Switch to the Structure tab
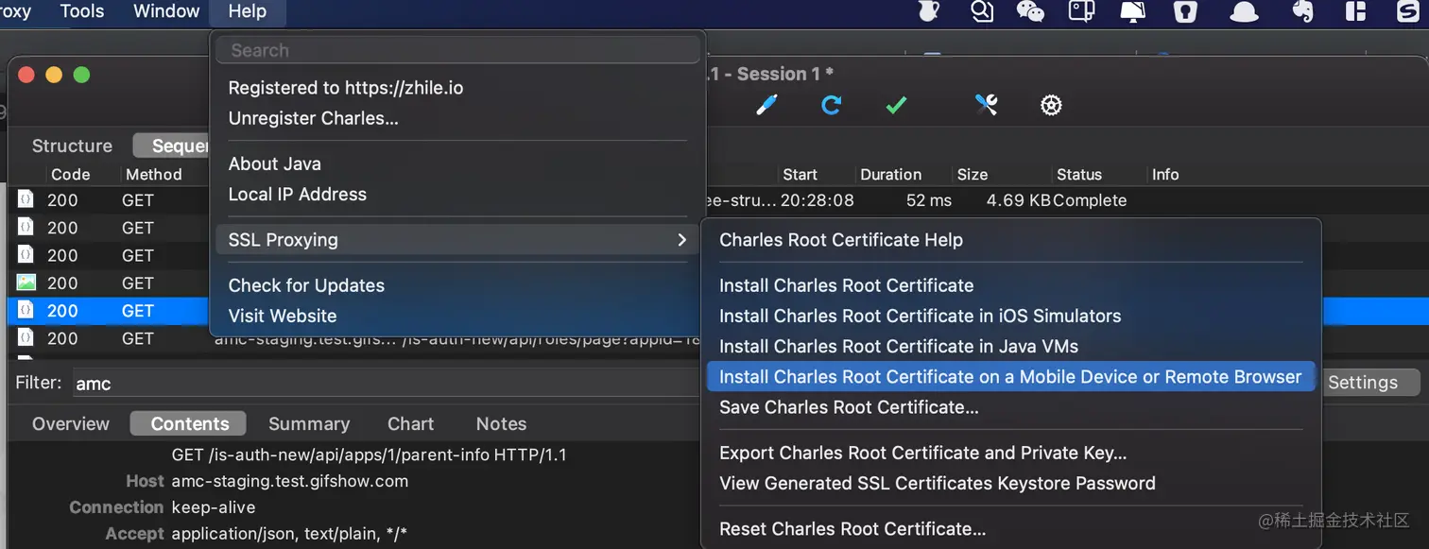Screen dimensions: 1429x549 tap(72, 146)
